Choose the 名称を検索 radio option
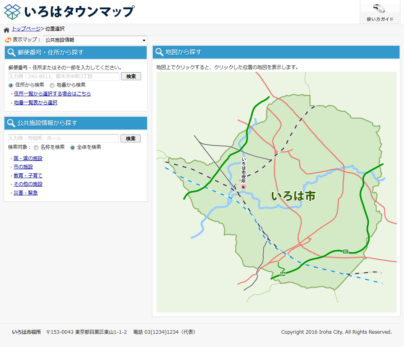The width and height of the screenshot is (404, 347). 36,148
